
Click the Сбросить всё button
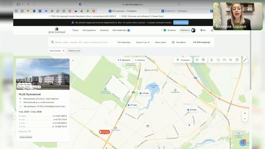click(x=74, y=50)
